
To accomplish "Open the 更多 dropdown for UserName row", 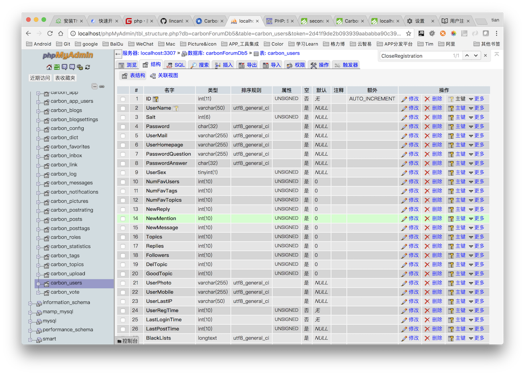I will pos(477,108).
